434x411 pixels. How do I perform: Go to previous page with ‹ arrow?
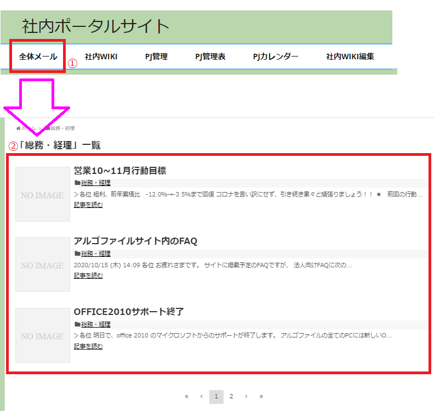(x=202, y=396)
